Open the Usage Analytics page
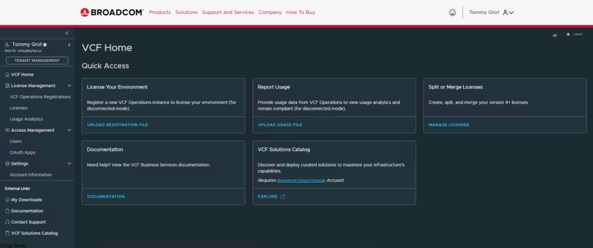This screenshot has width=593, height=248. click(26, 119)
